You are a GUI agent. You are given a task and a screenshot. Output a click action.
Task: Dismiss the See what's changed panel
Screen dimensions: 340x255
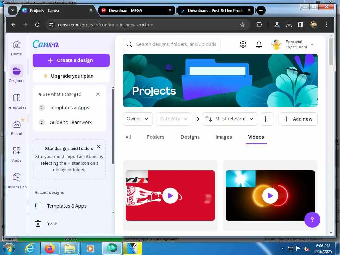(x=98, y=94)
